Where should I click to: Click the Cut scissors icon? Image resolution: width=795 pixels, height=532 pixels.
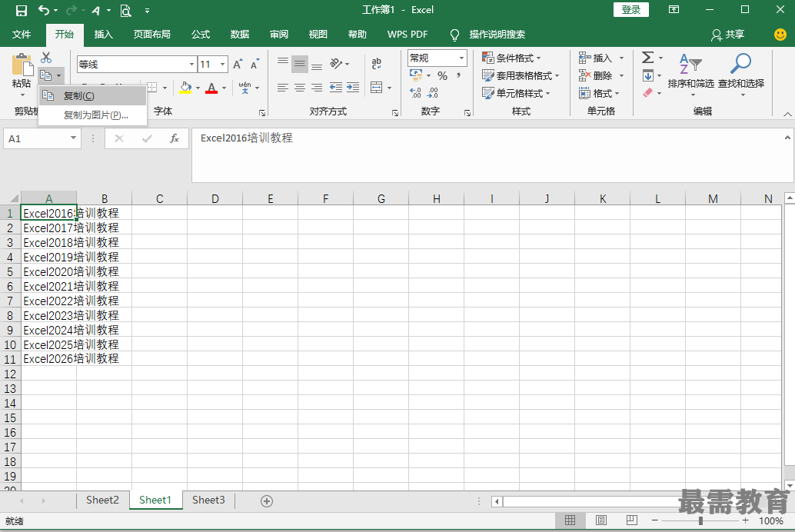pyautogui.click(x=46, y=58)
